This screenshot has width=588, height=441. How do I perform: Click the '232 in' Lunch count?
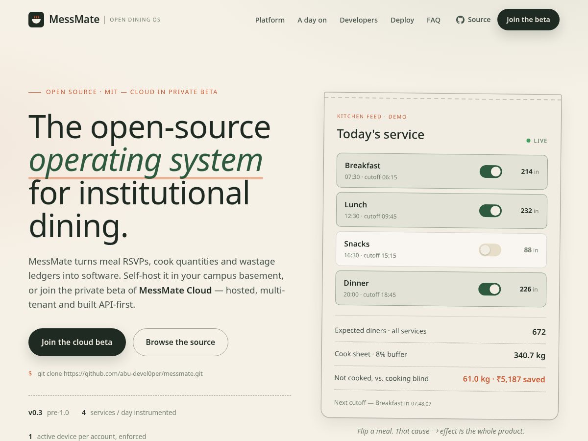point(529,211)
